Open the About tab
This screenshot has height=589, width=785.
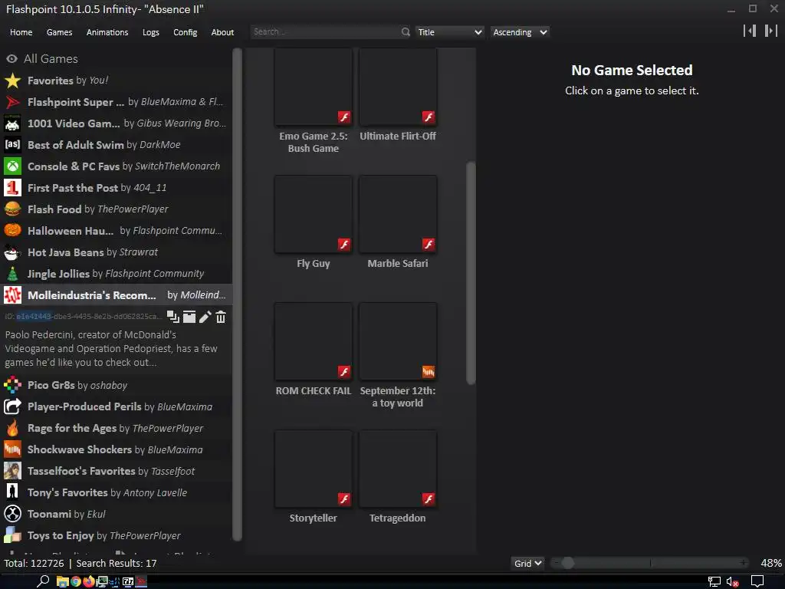(222, 32)
